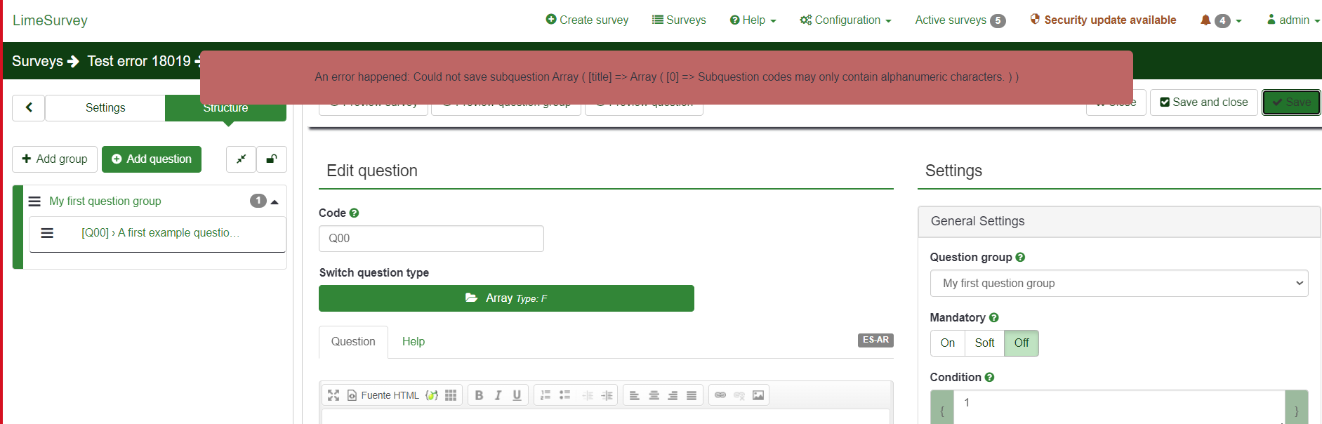
Task: Click help icon next to Mandatory
Action: (993, 317)
